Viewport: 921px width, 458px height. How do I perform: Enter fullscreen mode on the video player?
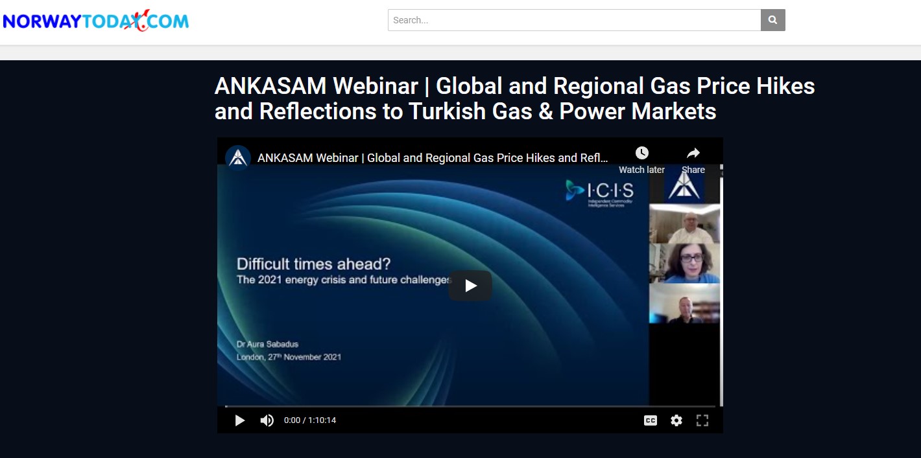pyautogui.click(x=702, y=420)
